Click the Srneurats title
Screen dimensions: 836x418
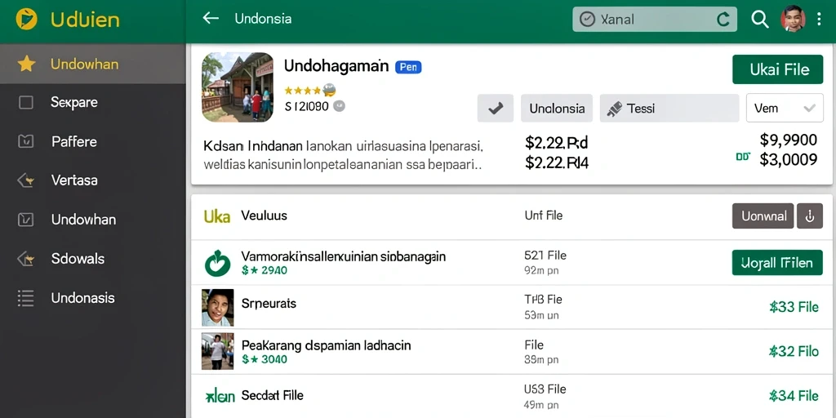coord(268,304)
